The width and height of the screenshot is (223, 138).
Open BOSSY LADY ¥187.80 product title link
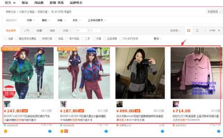pyautogui.click(x=83, y=118)
